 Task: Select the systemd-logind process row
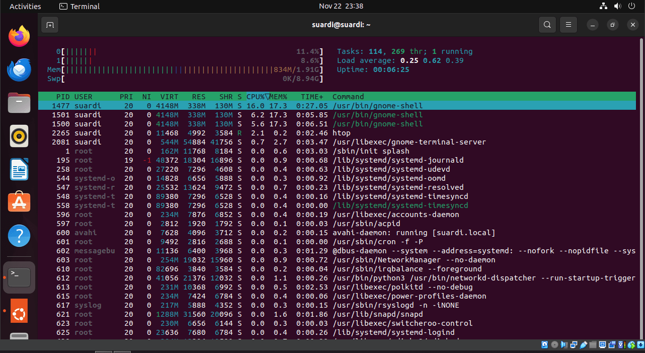click(337, 332)
